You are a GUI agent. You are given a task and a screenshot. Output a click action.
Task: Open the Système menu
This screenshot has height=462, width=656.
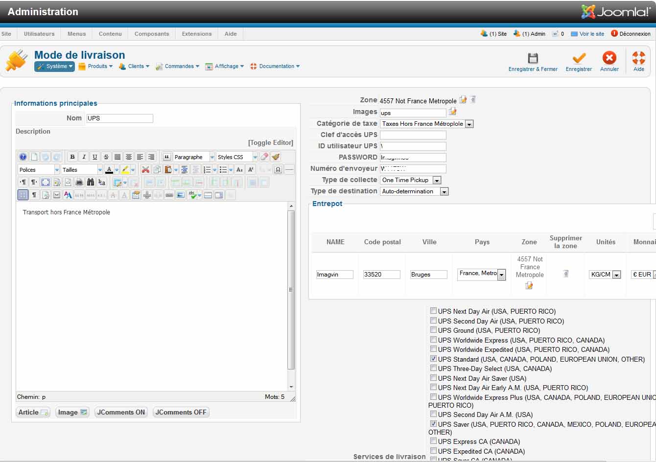55,66
